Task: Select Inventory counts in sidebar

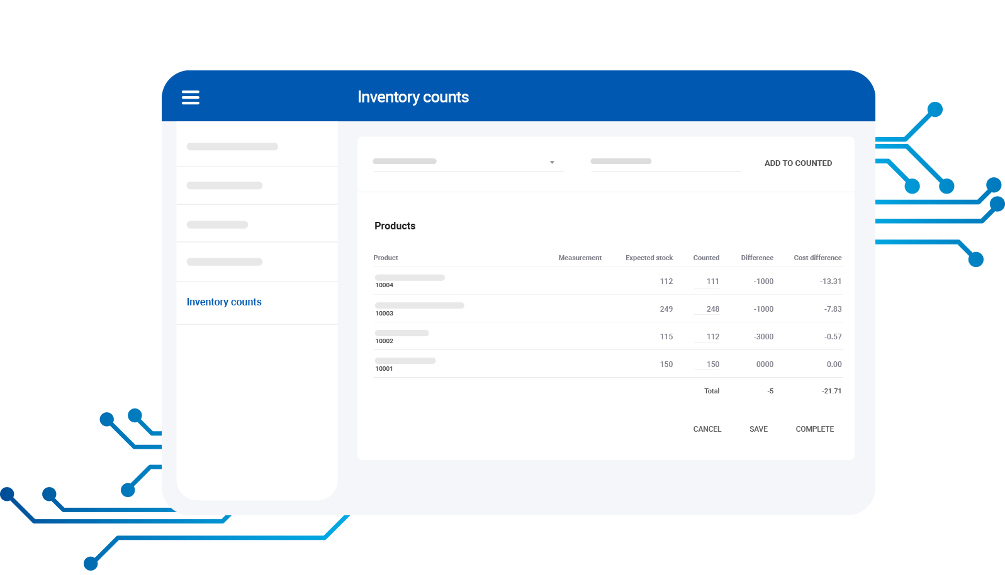Action: click(x=224, y=302)
